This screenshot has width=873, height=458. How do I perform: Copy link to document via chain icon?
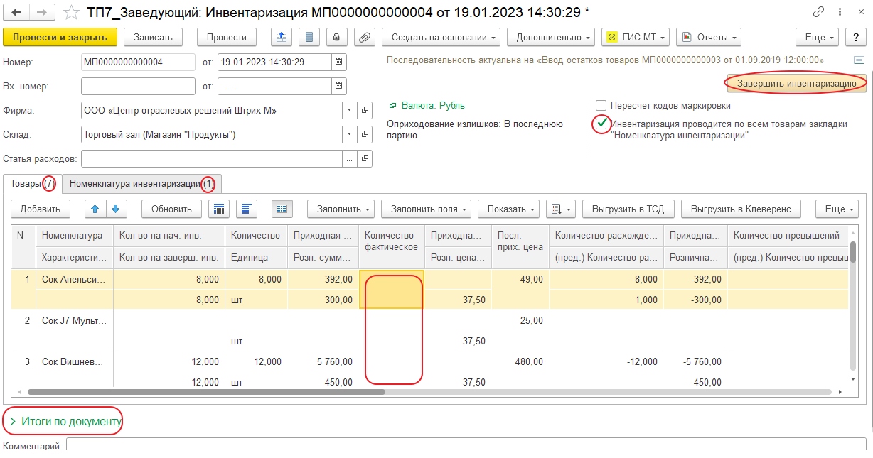tap(819, 12)
